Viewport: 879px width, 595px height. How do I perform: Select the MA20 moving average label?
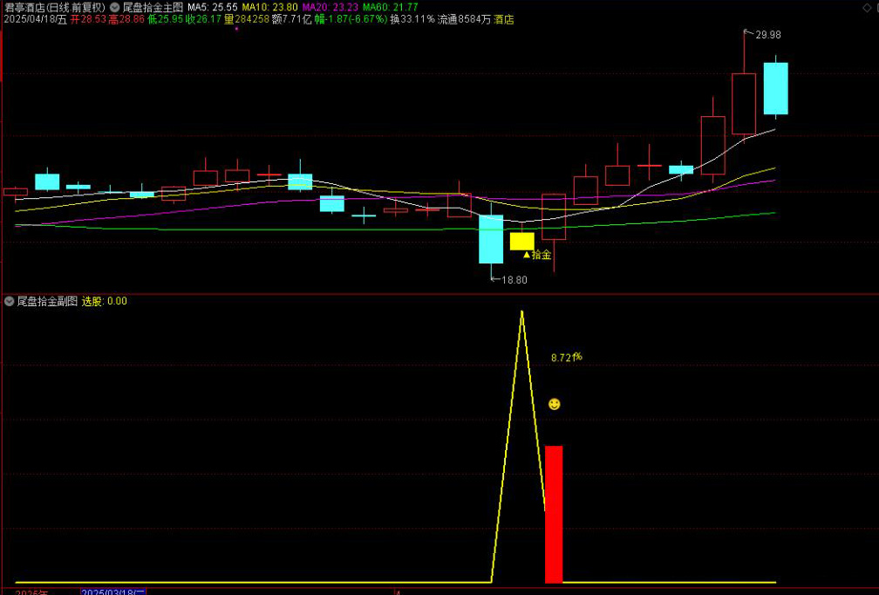point(330,7)
